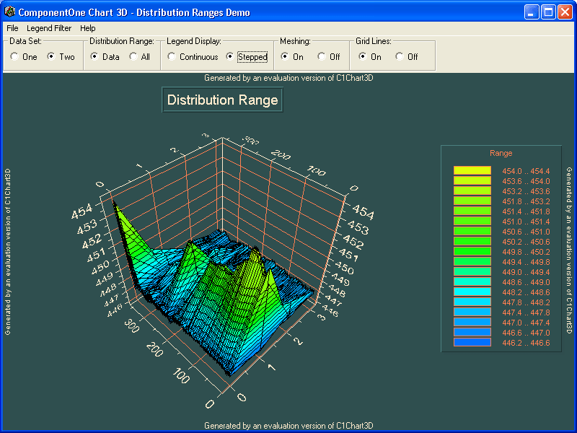Open the Help menu

pos(87,28)
